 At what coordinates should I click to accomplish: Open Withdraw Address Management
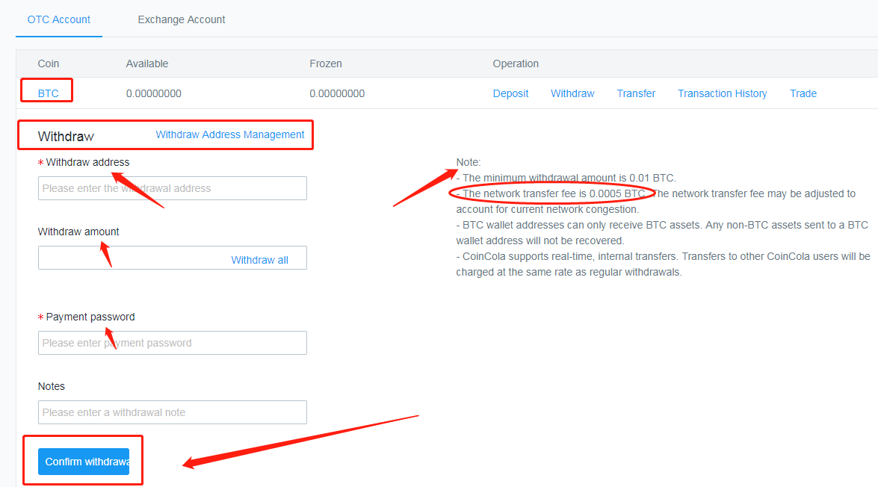coord(230,134)
